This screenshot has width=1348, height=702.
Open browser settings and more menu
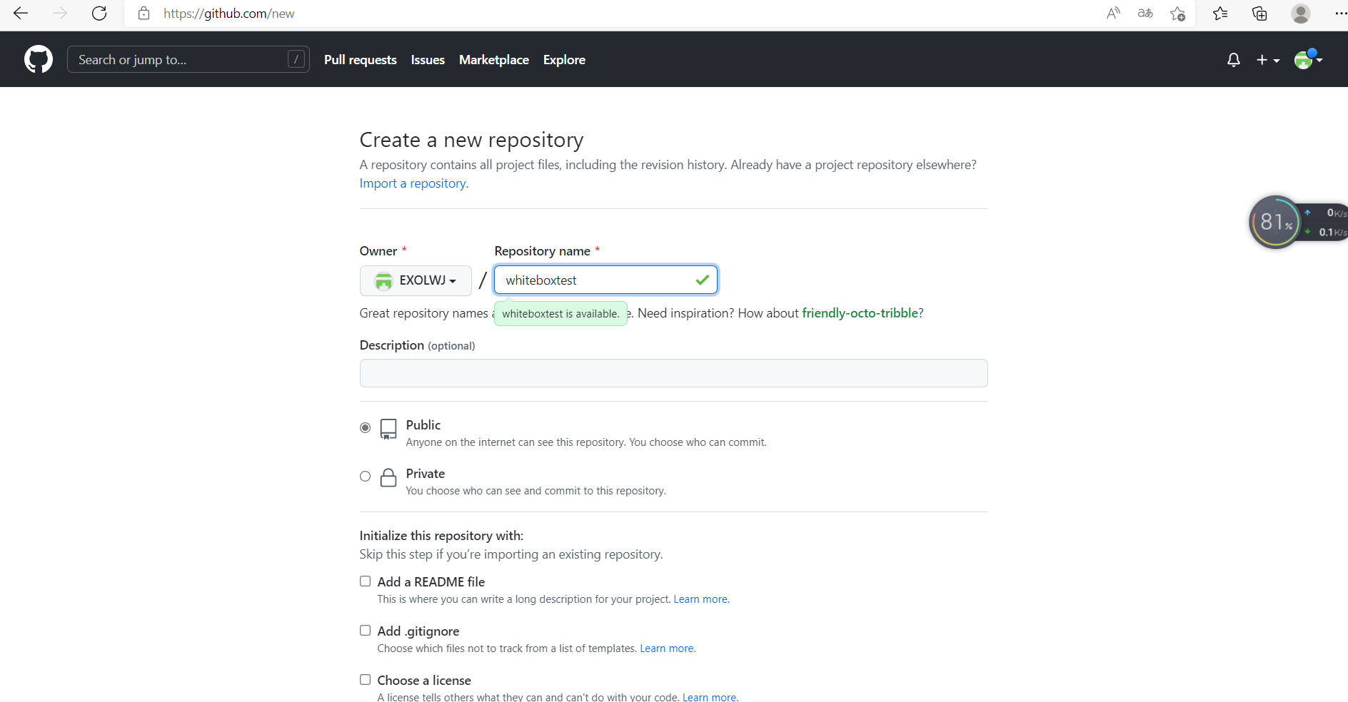1340,14
